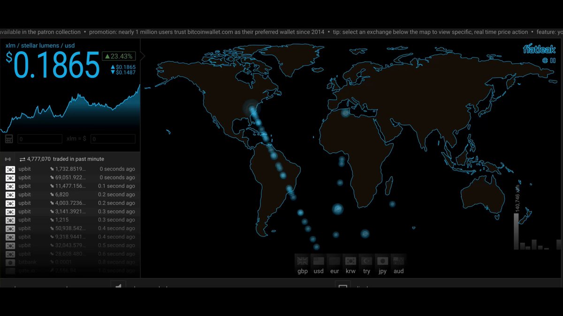The height and width of the screenshot is (316, 563).
Task: Click the flag in the 9,318.9441 trade row
Action: click(10, 237)
